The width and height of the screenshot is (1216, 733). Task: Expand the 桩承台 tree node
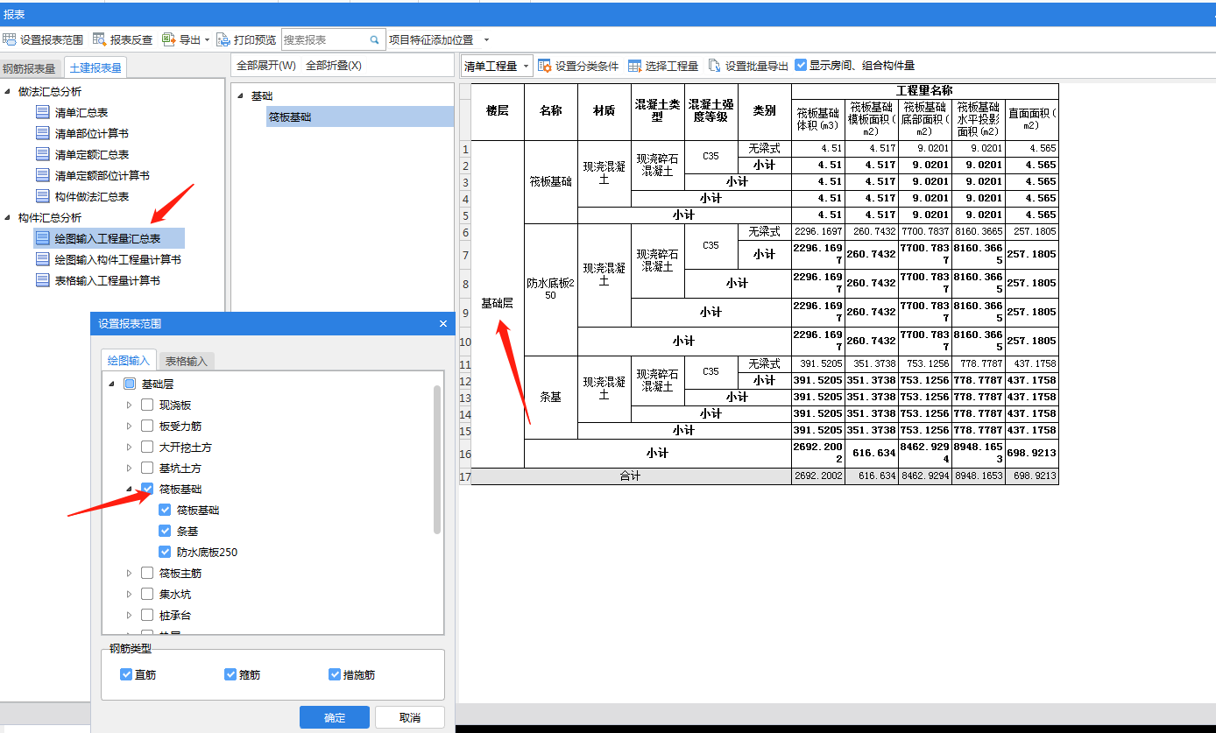click(x=130, y=615)
